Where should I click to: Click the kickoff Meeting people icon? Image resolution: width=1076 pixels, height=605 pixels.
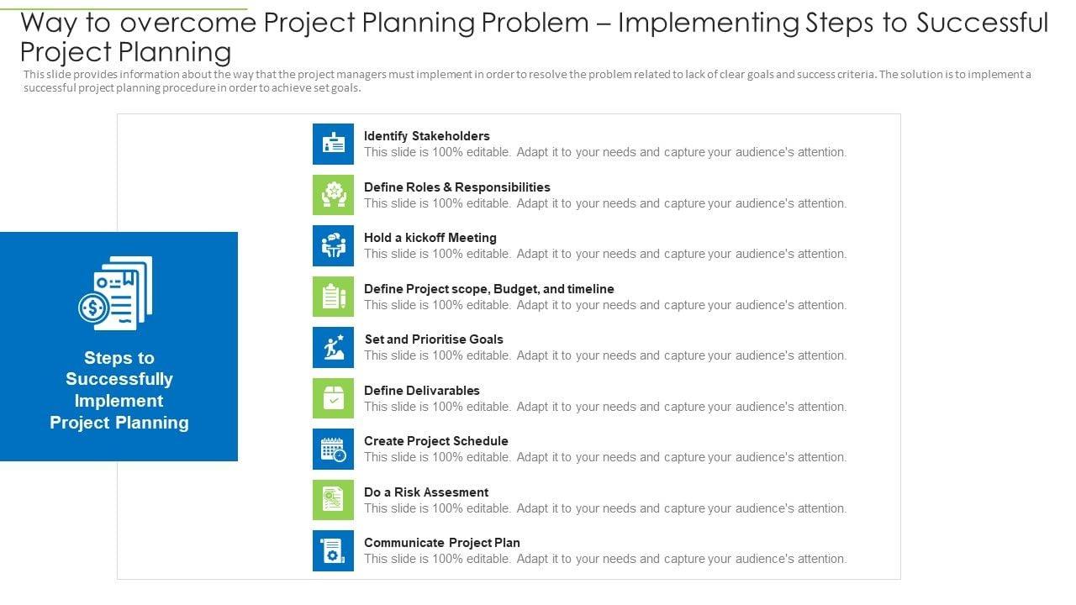coord(333,245)
